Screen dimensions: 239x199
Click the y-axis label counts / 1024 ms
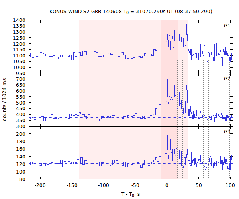pyautogui.click(x=4, y=99)
